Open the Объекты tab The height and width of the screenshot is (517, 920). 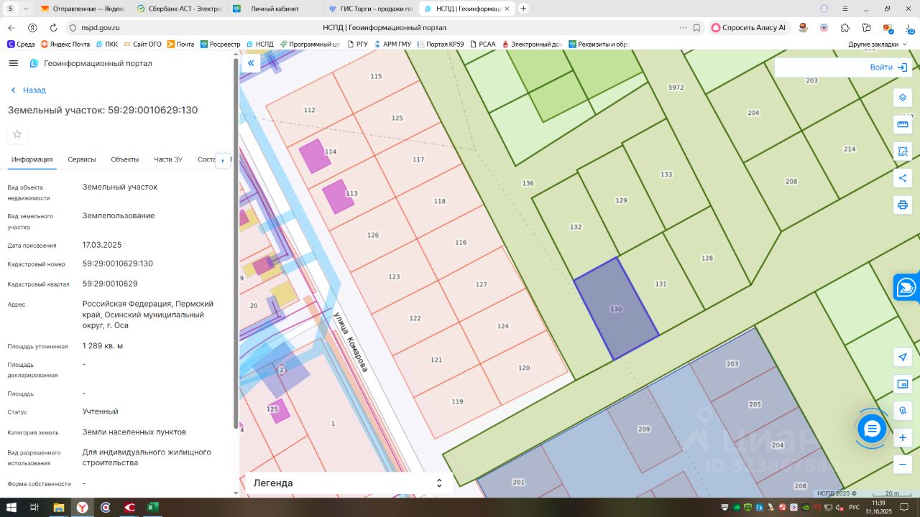pyautogui.click(x=125, y=159)
